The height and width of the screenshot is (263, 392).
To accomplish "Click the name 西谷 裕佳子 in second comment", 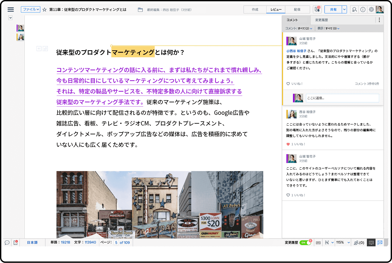I will [x=307, y=112].
